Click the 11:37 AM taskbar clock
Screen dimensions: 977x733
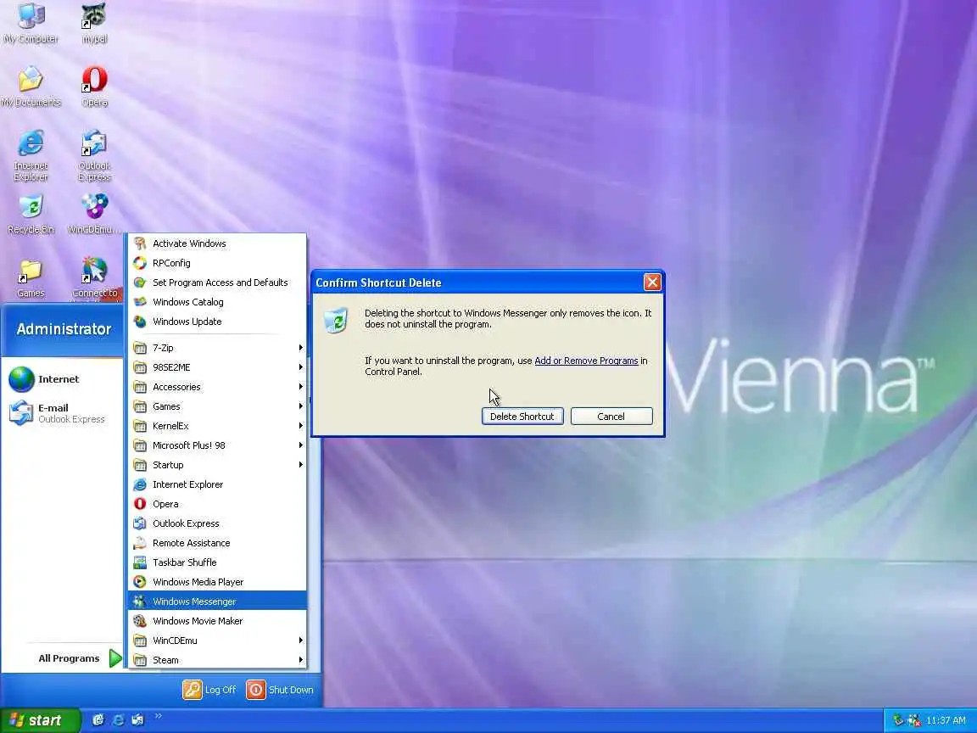click(x=946, y=720)
